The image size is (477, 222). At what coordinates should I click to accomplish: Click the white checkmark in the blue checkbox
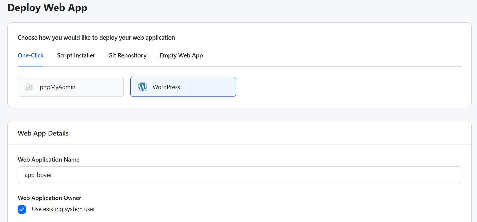[x=22, y=210]
